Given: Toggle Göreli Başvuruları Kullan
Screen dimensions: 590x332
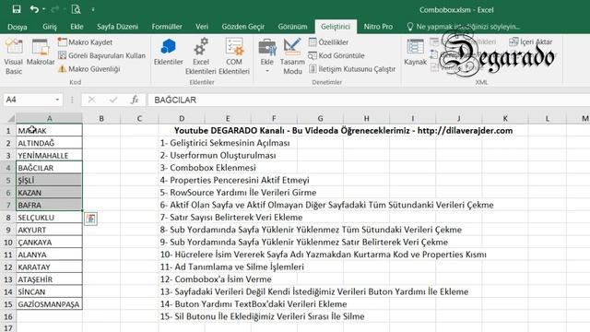Looking at the screenshot, I should pyautogui.click(x=101, y=55).
